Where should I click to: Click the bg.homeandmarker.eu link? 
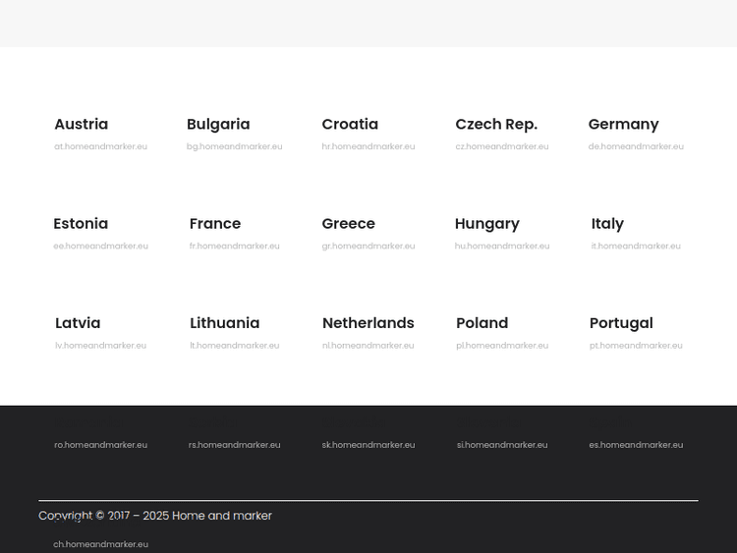click(x=234, y=147)
